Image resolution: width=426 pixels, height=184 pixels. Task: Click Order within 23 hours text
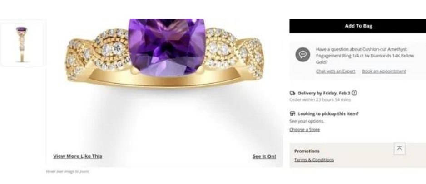tap(320, 99)
